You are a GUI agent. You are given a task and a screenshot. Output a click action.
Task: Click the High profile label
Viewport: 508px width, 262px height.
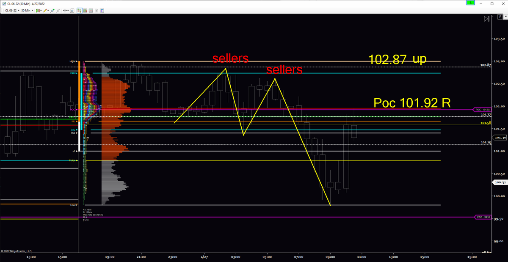(73, 61)
